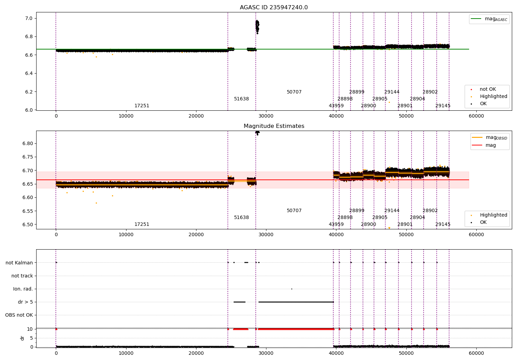Click the 6.80 y-axis tick label
The height and width of the screenshot is (361, 517).
click(28, 144)
